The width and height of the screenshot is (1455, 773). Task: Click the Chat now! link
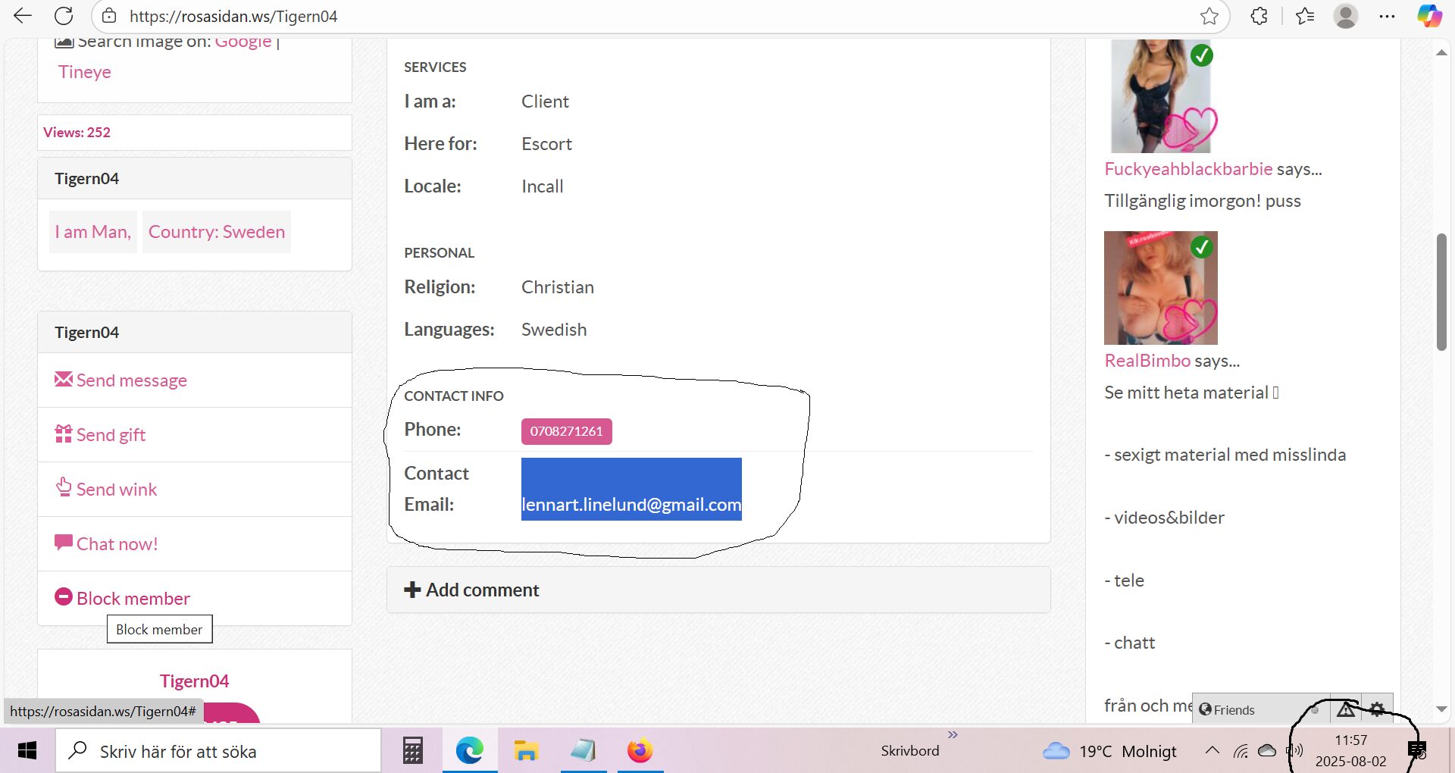[x=117, y=544]
